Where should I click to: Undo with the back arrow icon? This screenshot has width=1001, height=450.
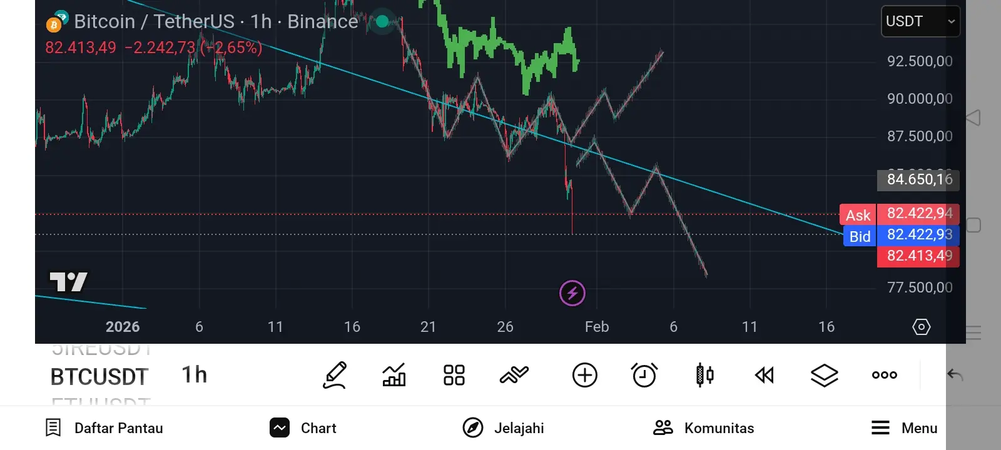tap(955, 374)
